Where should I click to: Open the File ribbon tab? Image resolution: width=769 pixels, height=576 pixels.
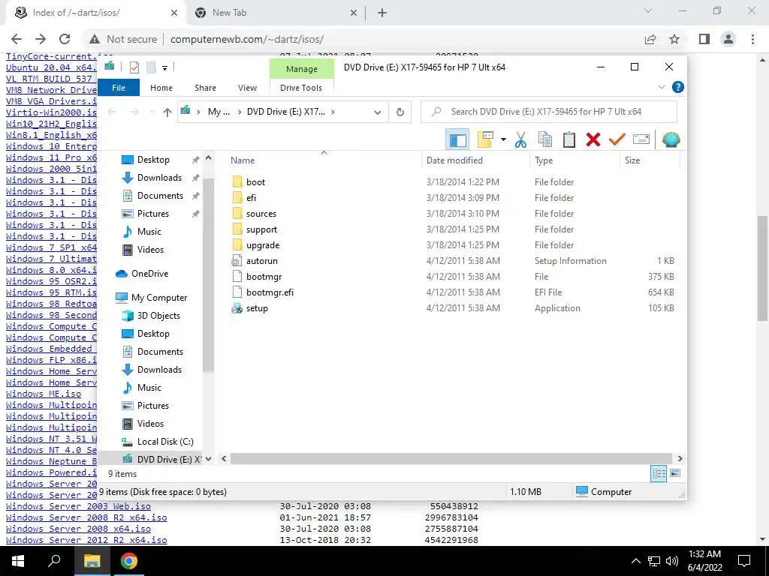(119, 88)
